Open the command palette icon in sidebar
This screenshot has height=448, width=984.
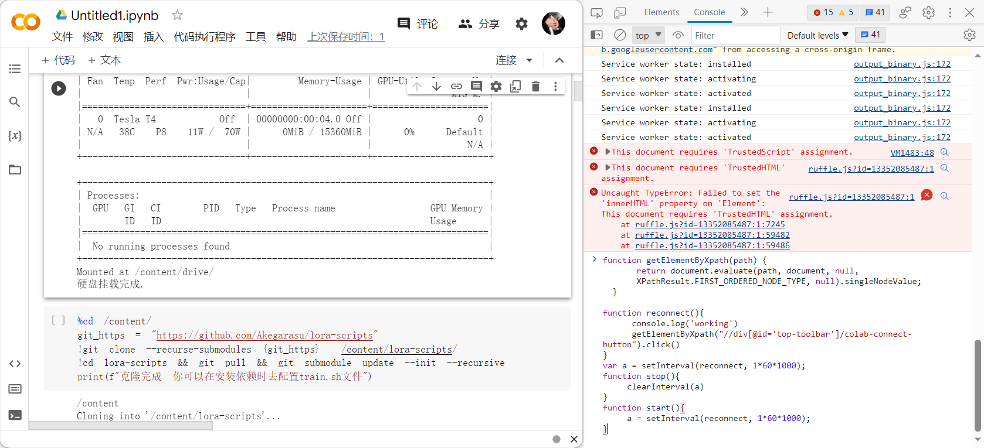(x=15, y=389)
